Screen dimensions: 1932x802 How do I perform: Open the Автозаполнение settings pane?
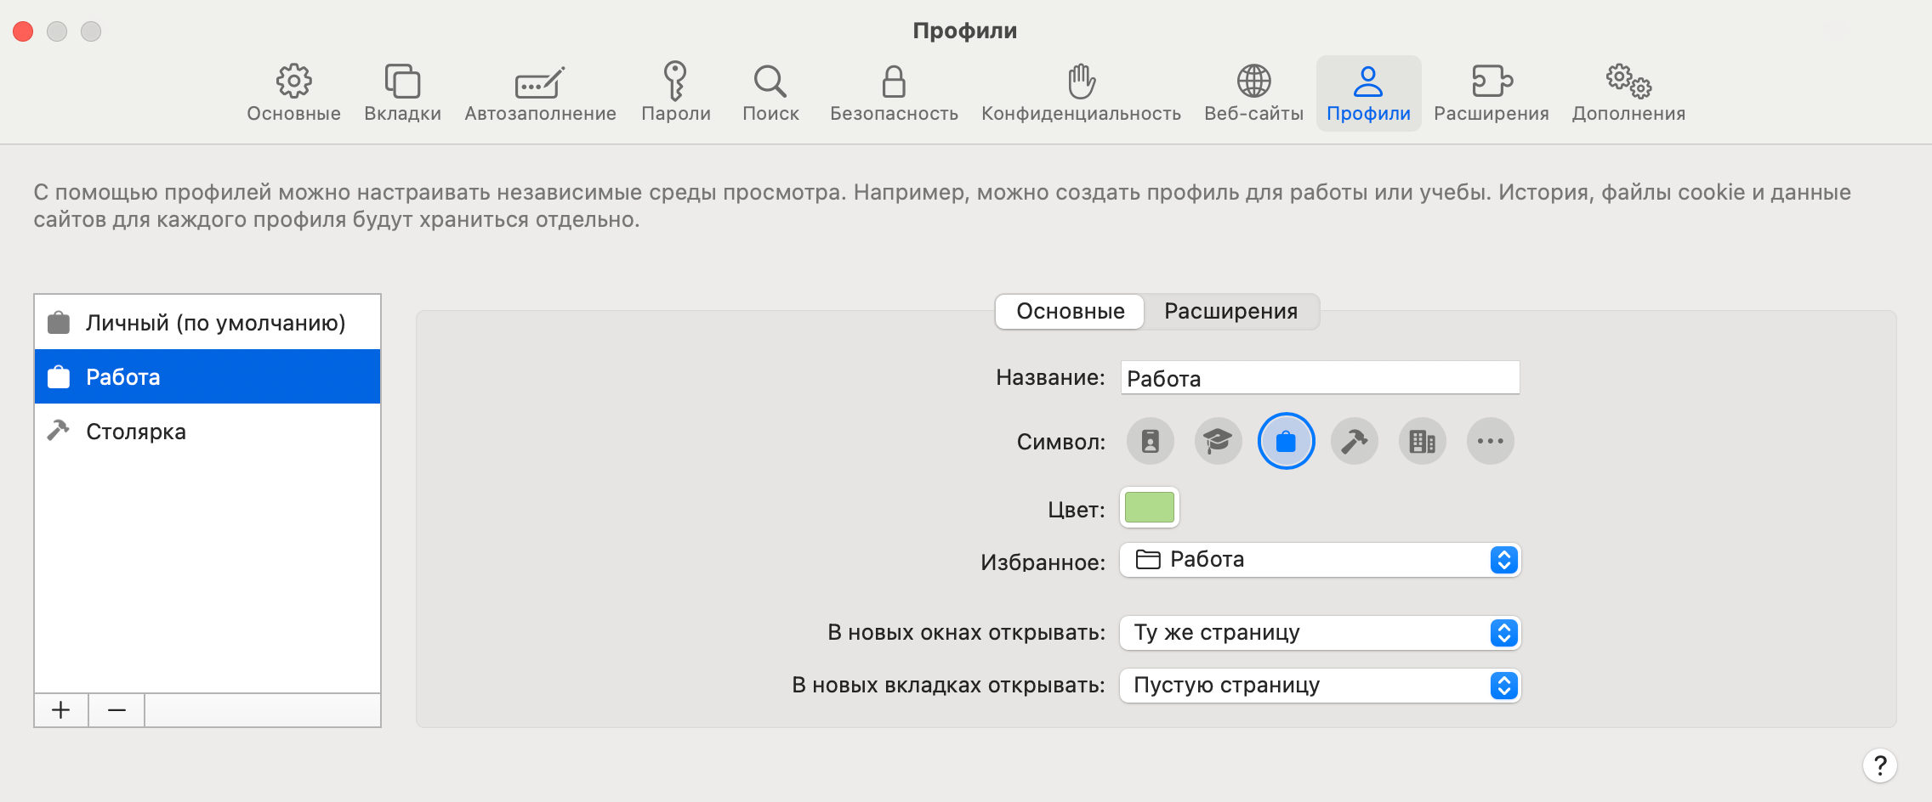click(540, 93)
